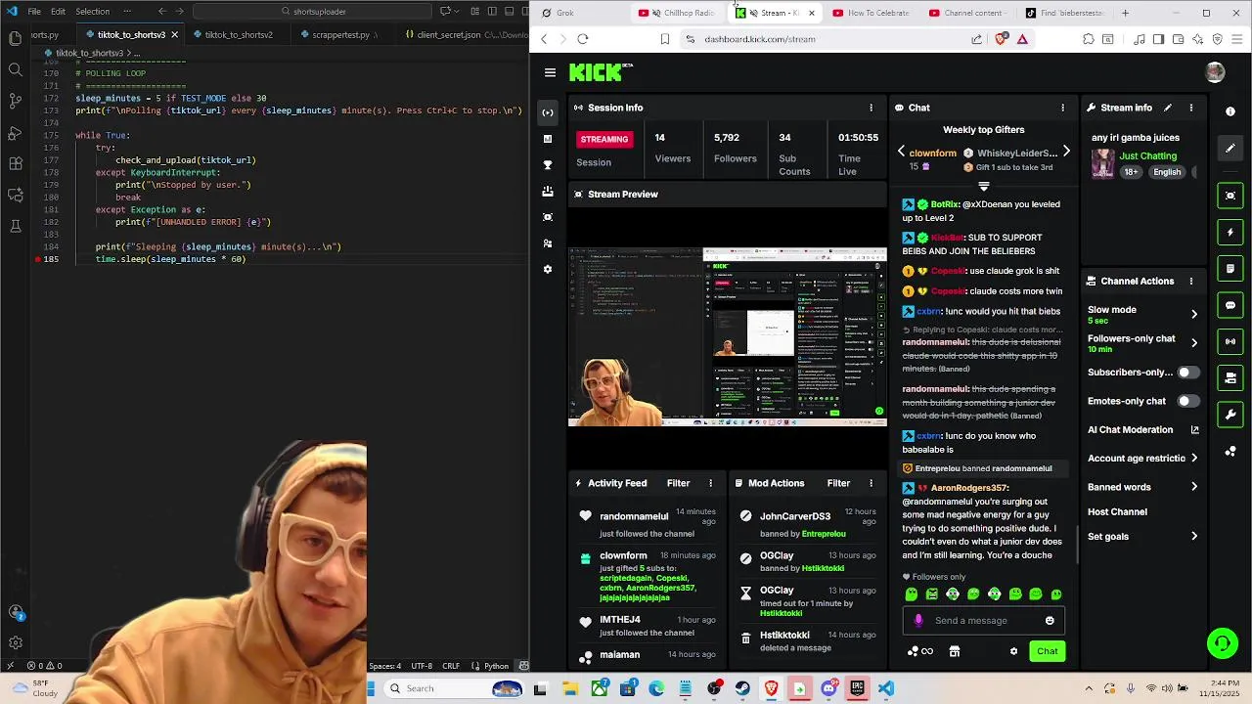The height and width of the screenshot is (704, 1252).
Task: Toggle Subscribers-only chat switch
Action: click(x=1187, y=373)
